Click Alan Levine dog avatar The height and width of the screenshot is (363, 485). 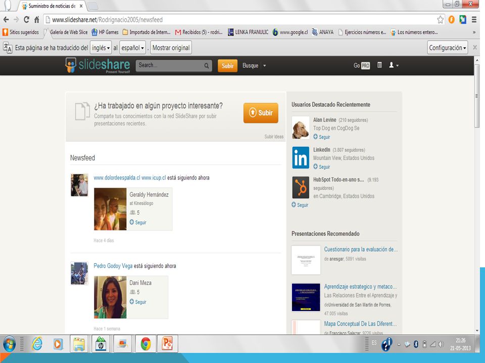[x=300, y=128]
